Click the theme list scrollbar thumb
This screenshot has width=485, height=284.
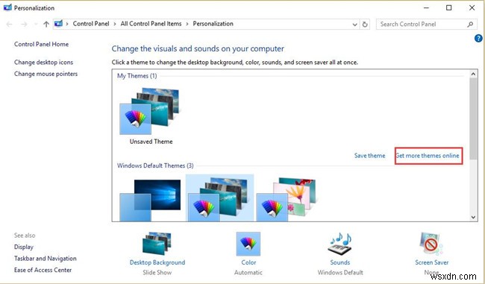coord(473,119)
